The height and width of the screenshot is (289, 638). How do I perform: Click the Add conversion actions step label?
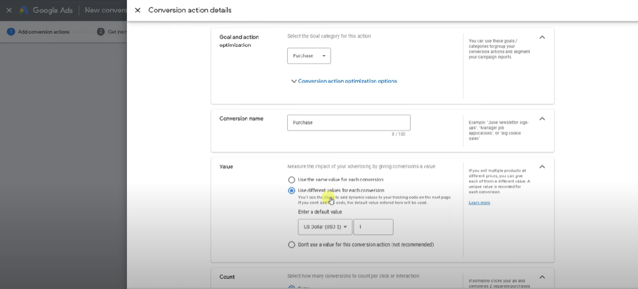[x=44, y=31]
